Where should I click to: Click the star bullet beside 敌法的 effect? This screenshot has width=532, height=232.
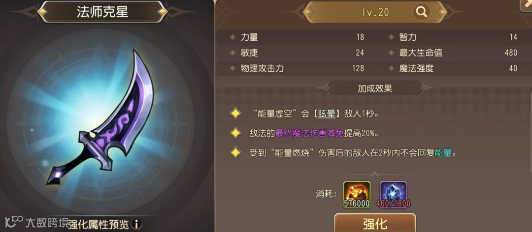pyautogui.click(x=235, y=133)
